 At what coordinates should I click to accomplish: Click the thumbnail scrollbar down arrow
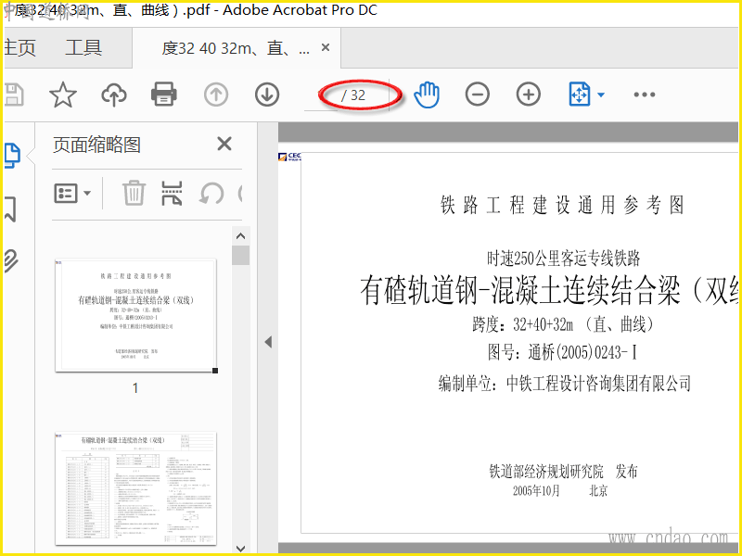tap(240, 548)
